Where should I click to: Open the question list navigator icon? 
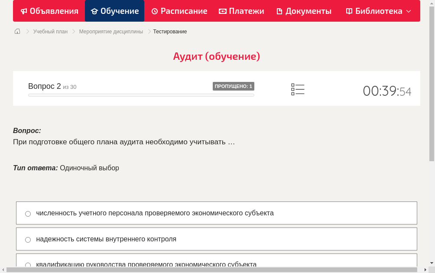tap(298, 89)
